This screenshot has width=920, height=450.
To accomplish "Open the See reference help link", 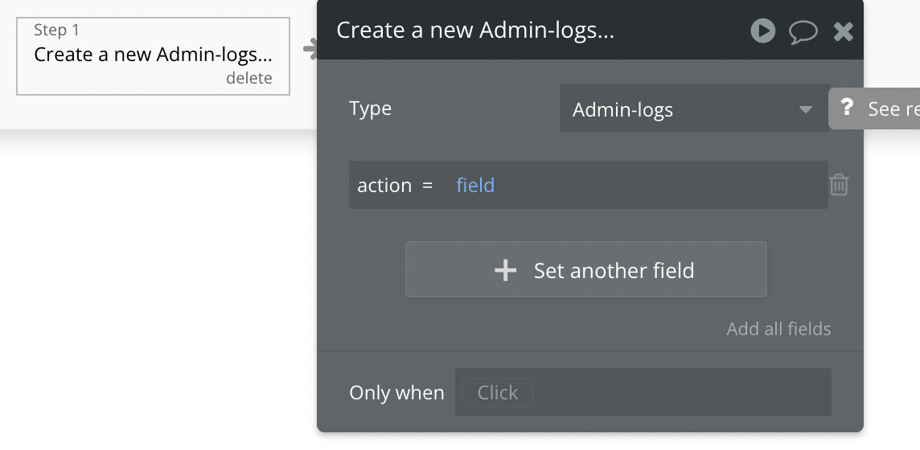I will pos(893,108).
